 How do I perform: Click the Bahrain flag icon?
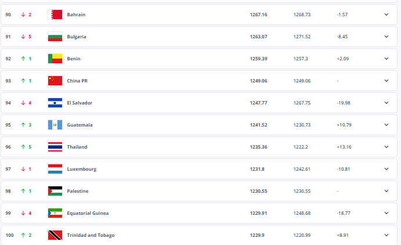[55, 15]
